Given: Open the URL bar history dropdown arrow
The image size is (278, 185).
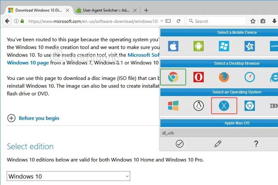Looking at the screenshot, I should coord(162,21).
